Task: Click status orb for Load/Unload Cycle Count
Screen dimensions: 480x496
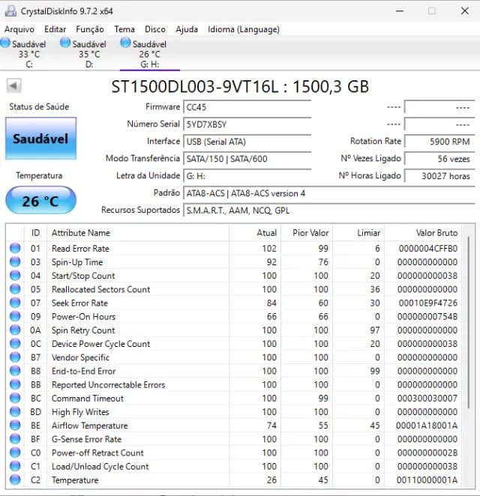Action: [x=15, y=466]
